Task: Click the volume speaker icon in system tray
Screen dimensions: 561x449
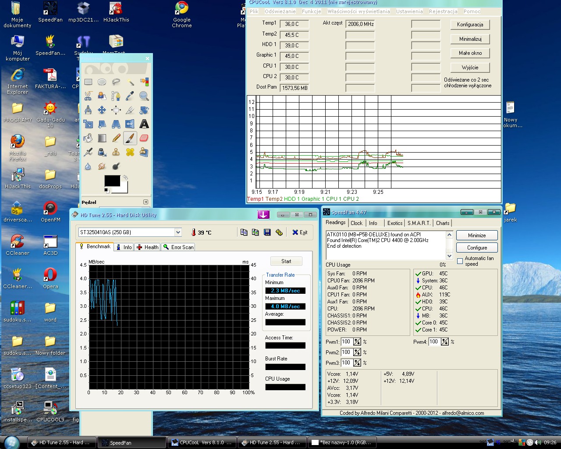Action: pyautogui.click(x=537, y=442)
